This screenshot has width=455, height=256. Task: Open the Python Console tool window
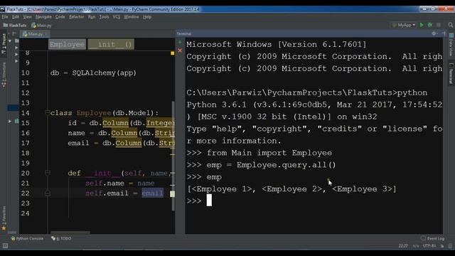[27, 239]
